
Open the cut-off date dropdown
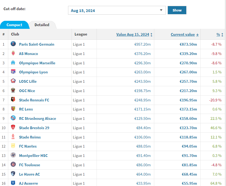tap(117, 10)
